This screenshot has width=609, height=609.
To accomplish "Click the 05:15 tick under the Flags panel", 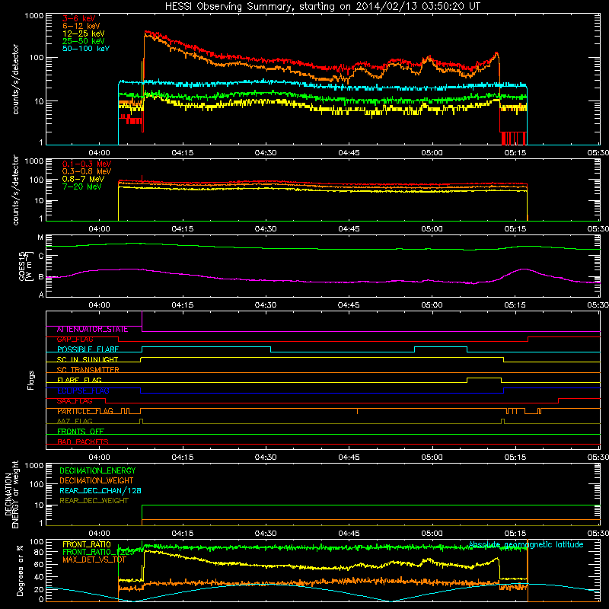I will [x=515, y=458].
